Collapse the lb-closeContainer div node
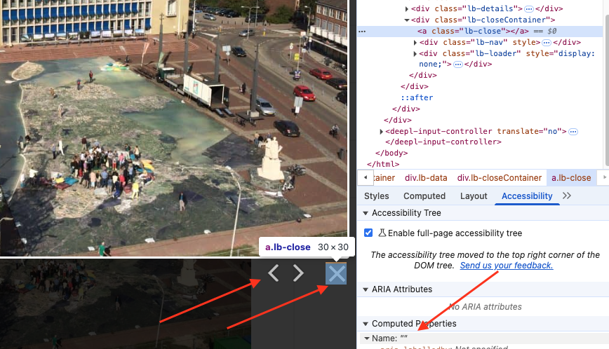 407,20
